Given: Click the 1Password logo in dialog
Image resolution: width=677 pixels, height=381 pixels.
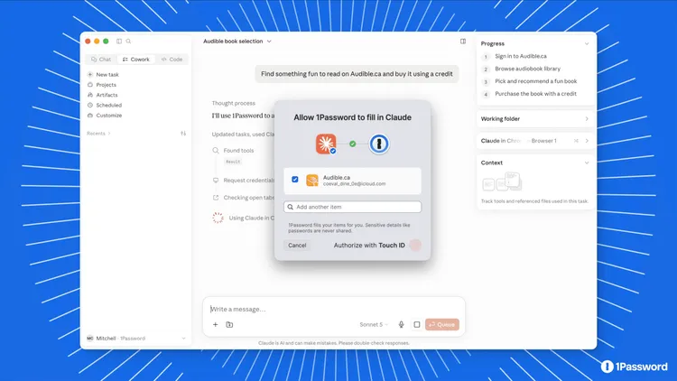Looking at the screenshot, I should point(379,144).
